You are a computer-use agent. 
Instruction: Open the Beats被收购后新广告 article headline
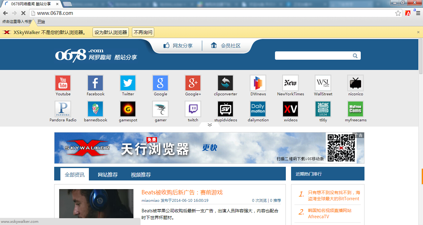(x=182, y=192)
